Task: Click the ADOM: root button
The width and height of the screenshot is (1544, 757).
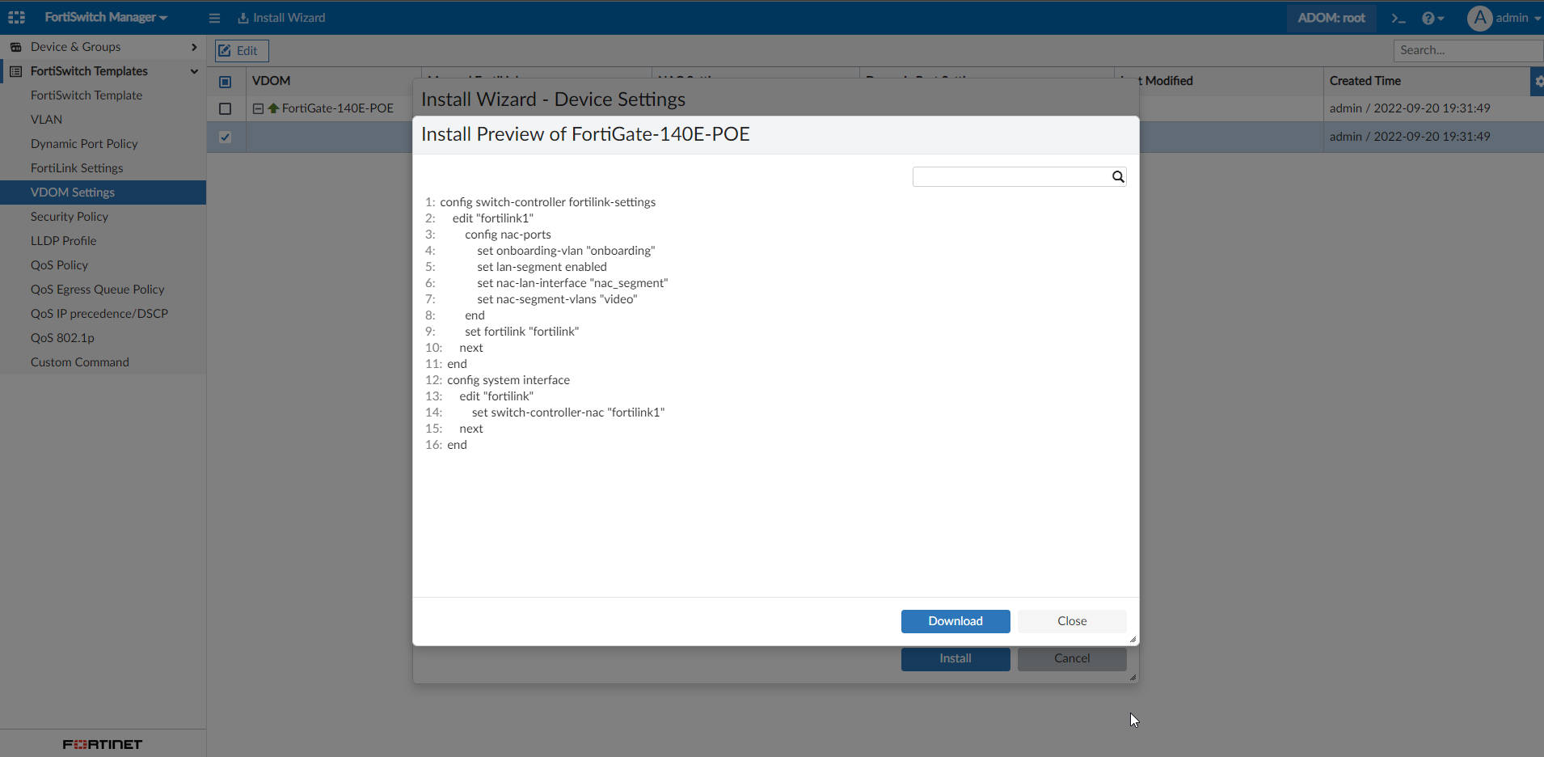Action: click(1331, 18)
